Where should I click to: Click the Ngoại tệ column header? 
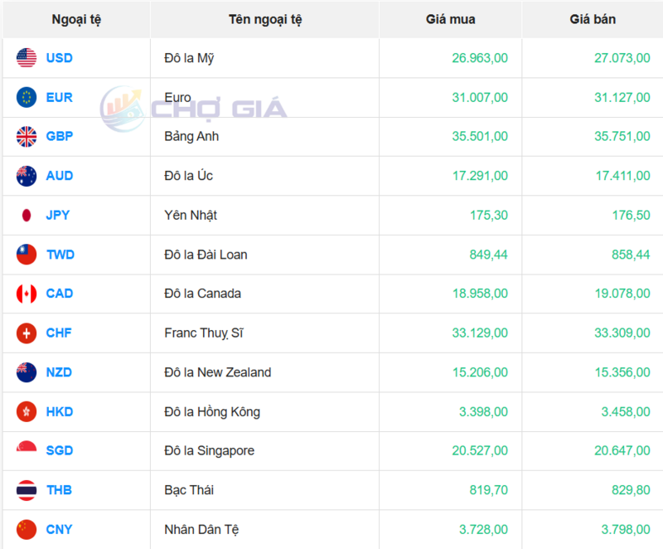tap(77, 19)
